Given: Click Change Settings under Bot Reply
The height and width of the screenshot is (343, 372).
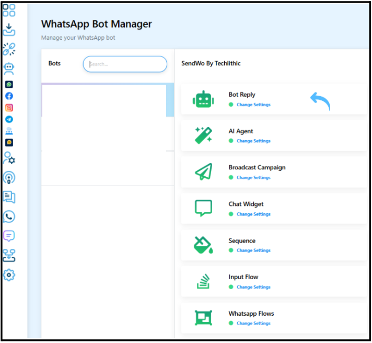Looking at the screenshot, I should [x=253, y=105].
